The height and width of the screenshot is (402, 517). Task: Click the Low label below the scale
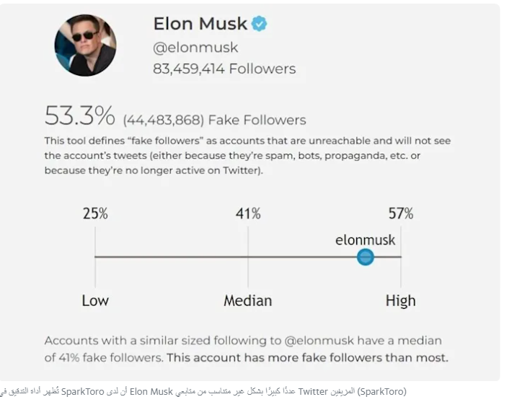[x=95, y=300]
